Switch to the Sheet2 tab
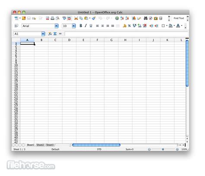This screenshot has width=205, height=176. tap(40, 145)
